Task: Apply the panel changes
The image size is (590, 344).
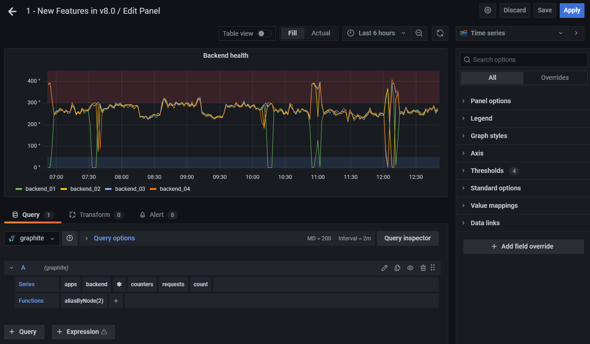Action: 572,10
